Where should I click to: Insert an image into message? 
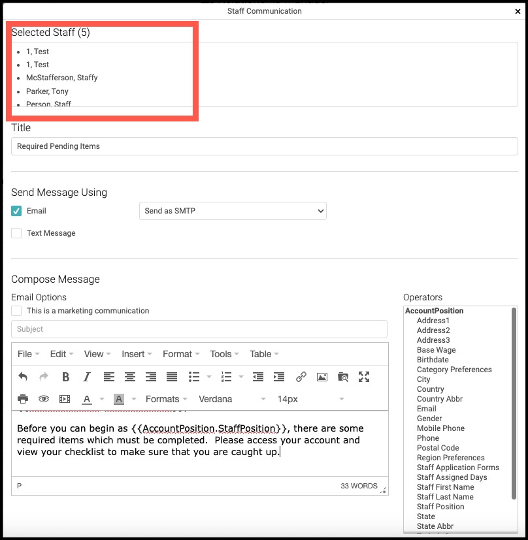tap(322, 377)
